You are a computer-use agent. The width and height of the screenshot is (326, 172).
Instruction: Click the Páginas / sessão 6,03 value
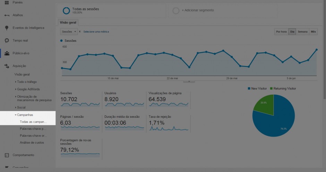tap(66, 123)
